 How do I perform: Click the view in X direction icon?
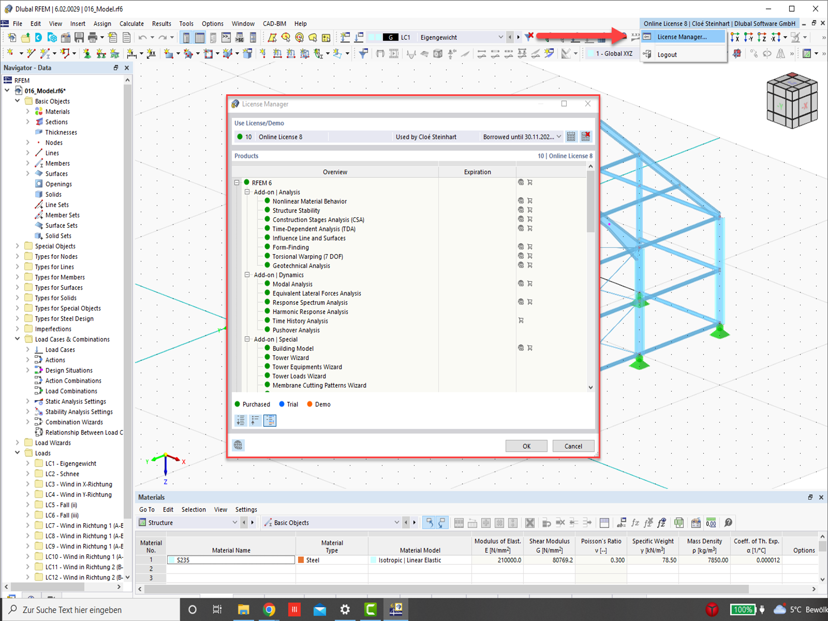pos(735,37)
